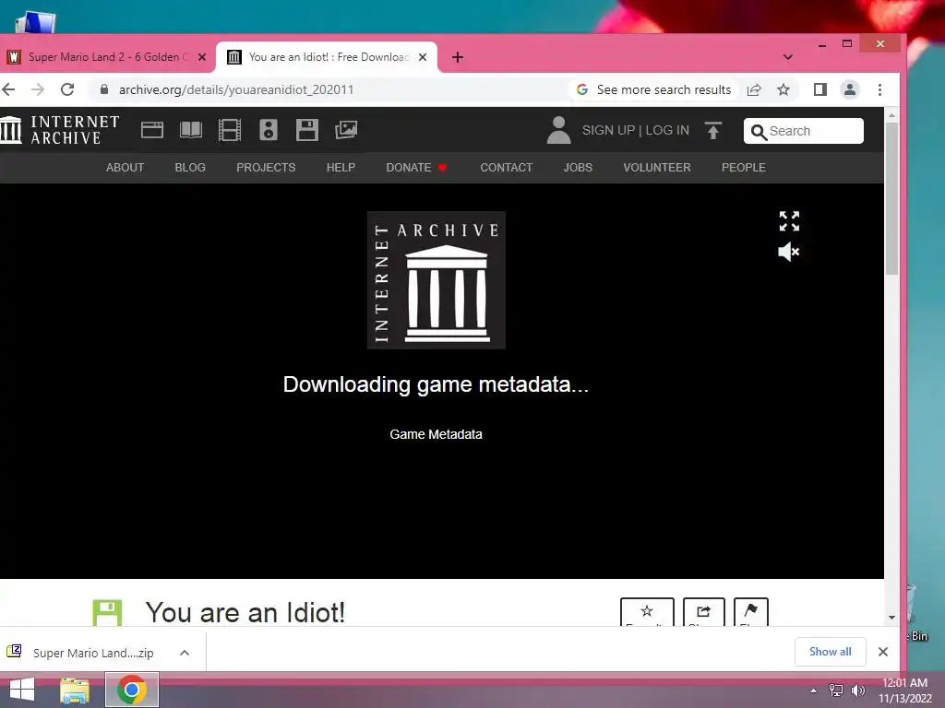The height and width of the screenshot is (708, 945).
Task: View site info padlock icon
Action: [104, 89]
